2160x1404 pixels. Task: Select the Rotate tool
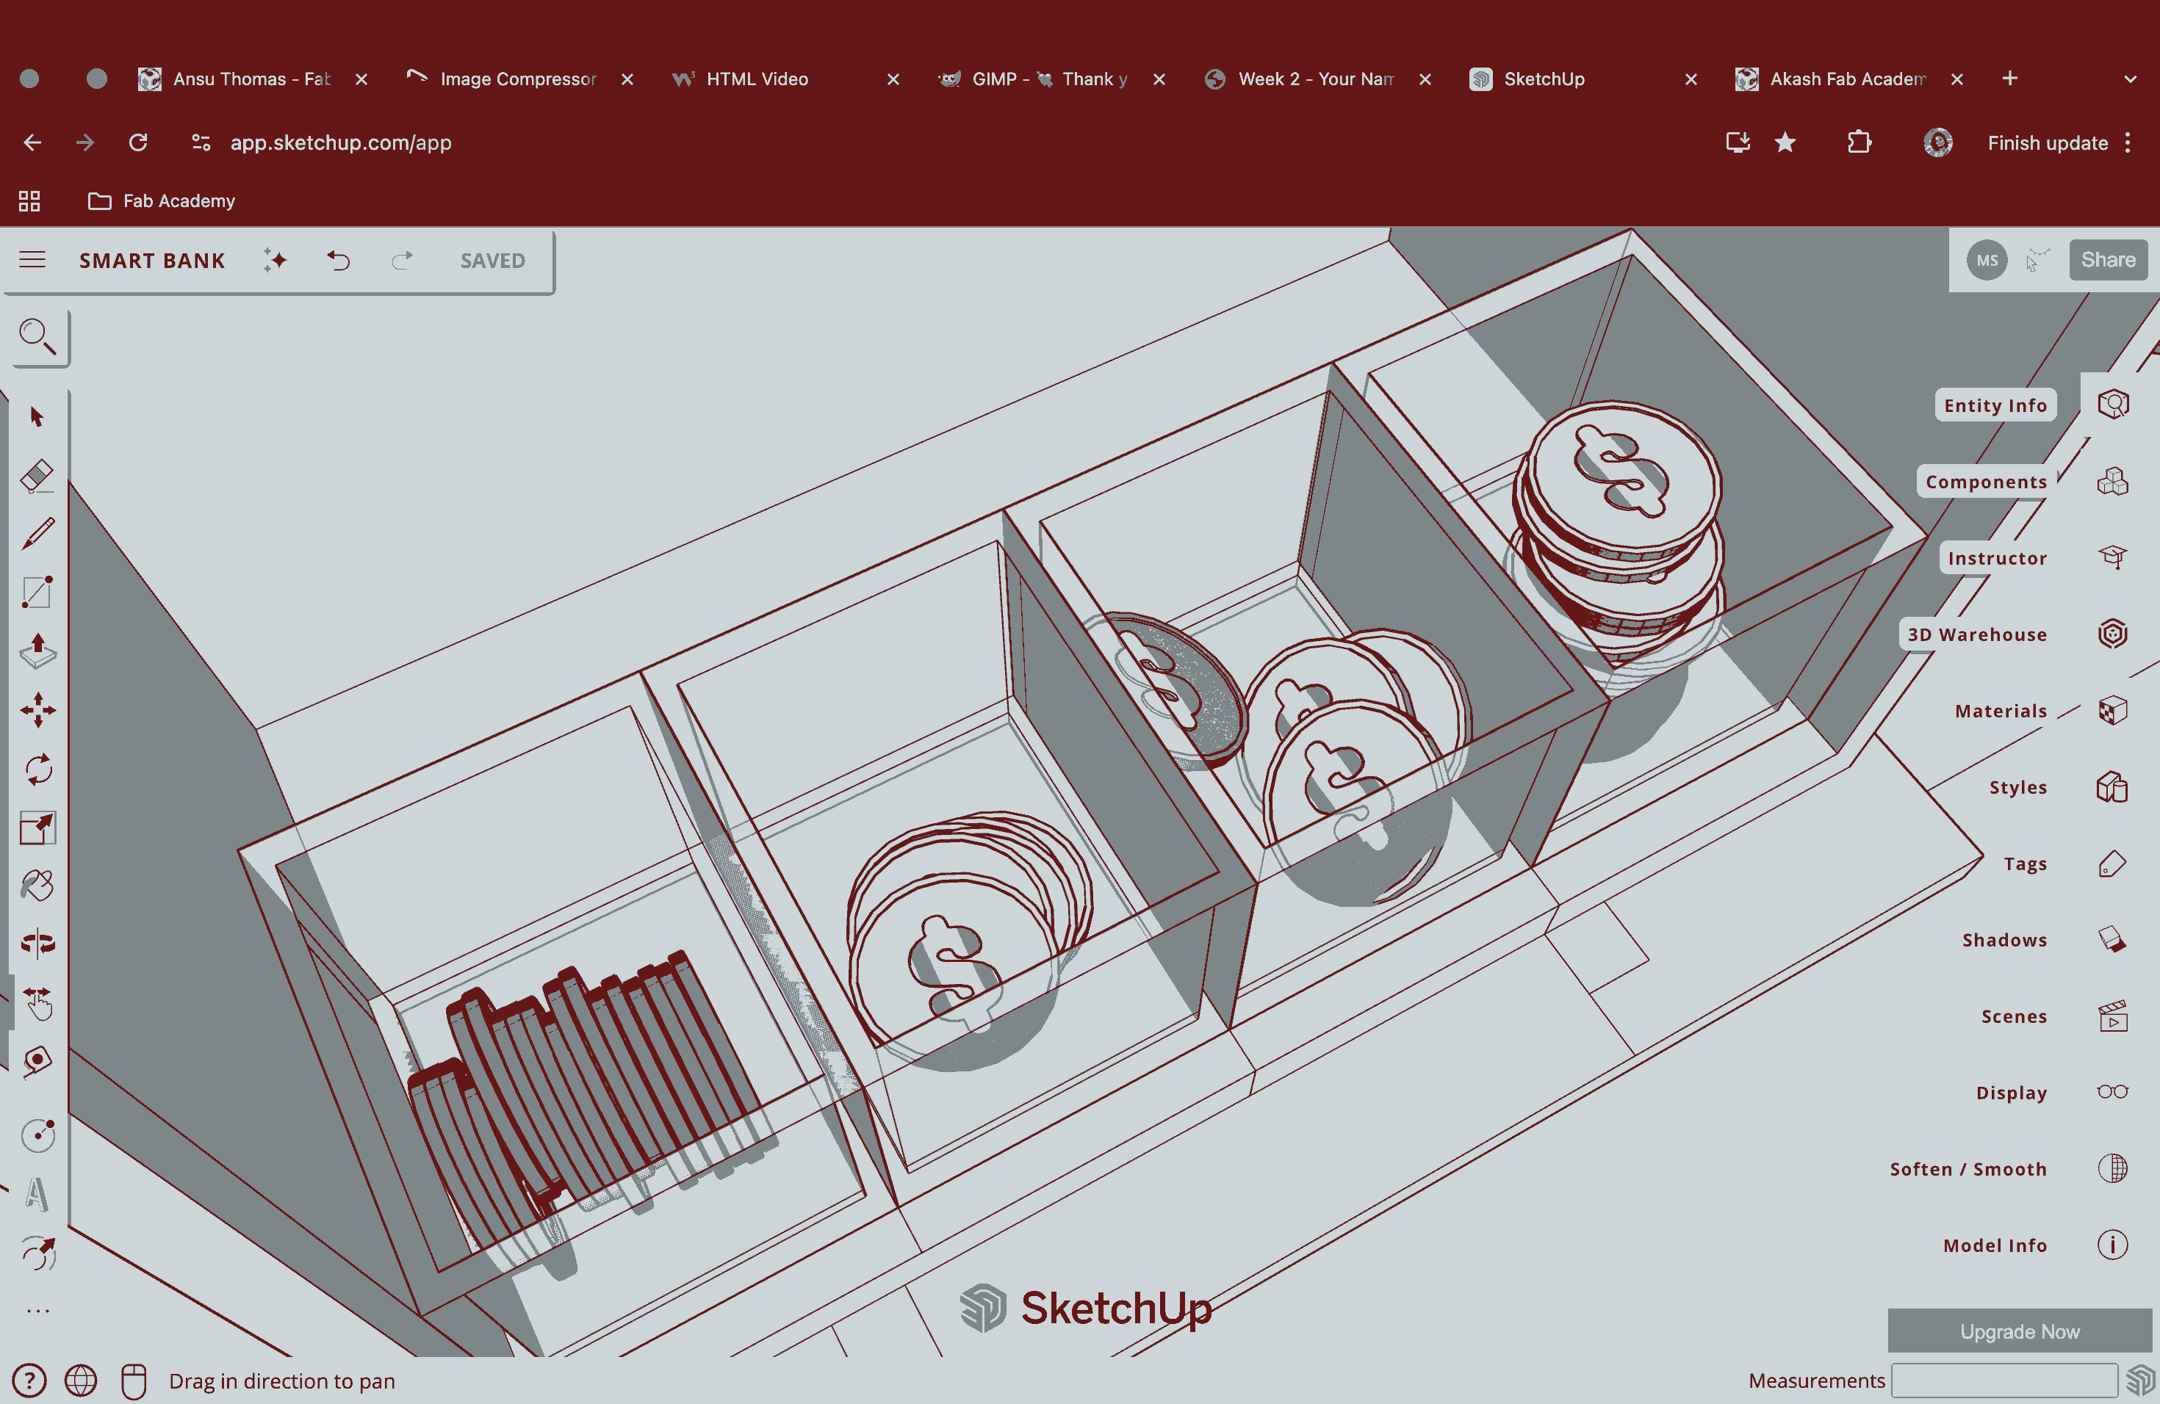pyautogui.click(x=37, y=770)
